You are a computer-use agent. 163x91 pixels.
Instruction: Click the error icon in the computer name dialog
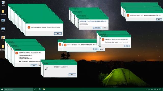coord(103,39)
